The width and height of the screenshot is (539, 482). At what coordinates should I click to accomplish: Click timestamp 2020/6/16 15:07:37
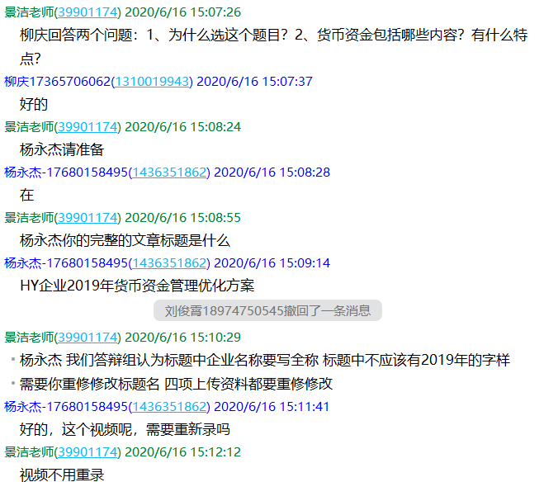tap(254, 82)
